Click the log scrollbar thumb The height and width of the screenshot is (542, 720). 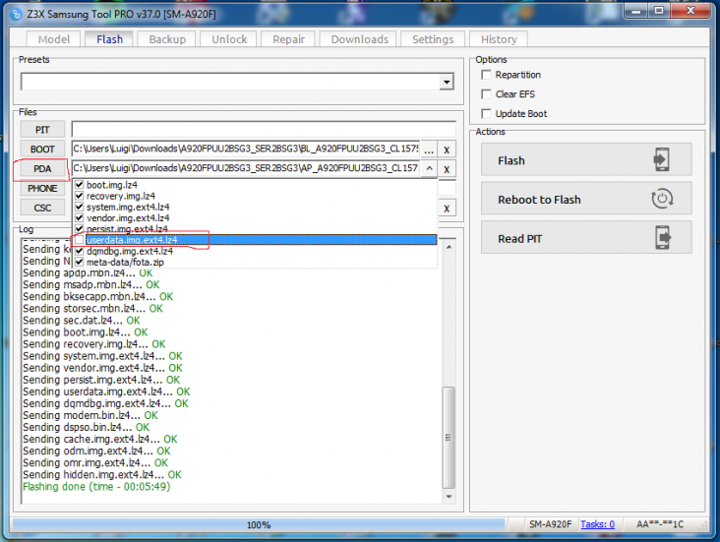click(x=449, y=438)
